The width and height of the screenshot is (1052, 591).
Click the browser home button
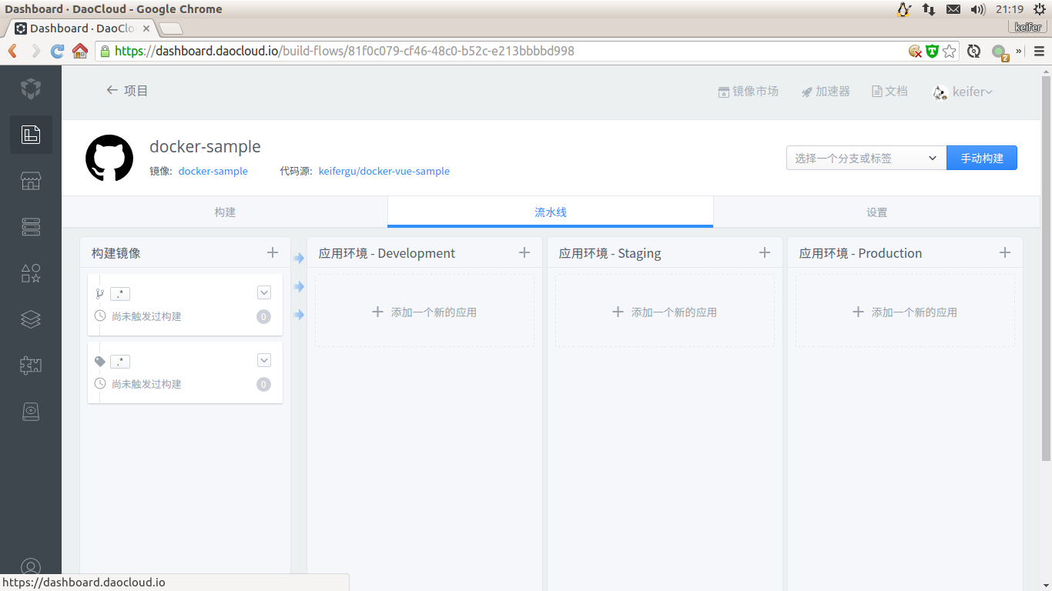click(x=79, y=51)
